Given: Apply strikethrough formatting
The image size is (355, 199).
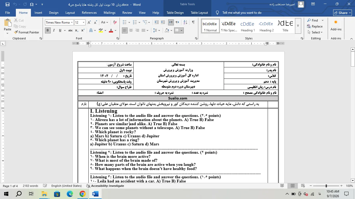Looking at the screenshot, I should (x=70, y=31).
